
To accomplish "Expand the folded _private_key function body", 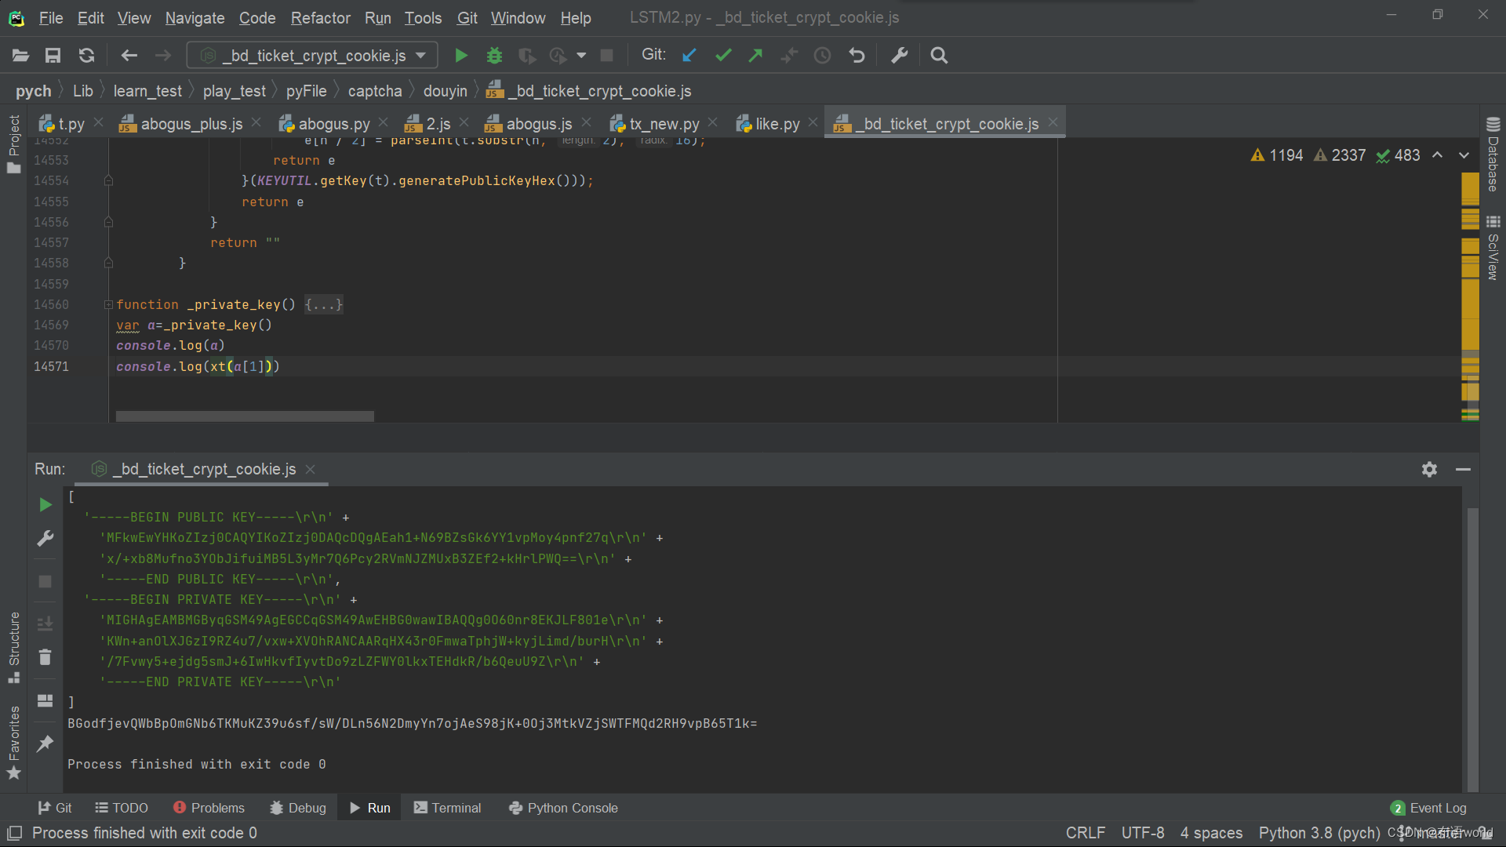I will tap(323, 304).
